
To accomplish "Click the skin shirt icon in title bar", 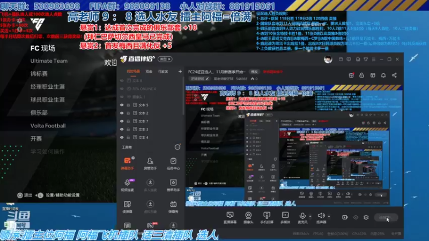I will 366,59.
